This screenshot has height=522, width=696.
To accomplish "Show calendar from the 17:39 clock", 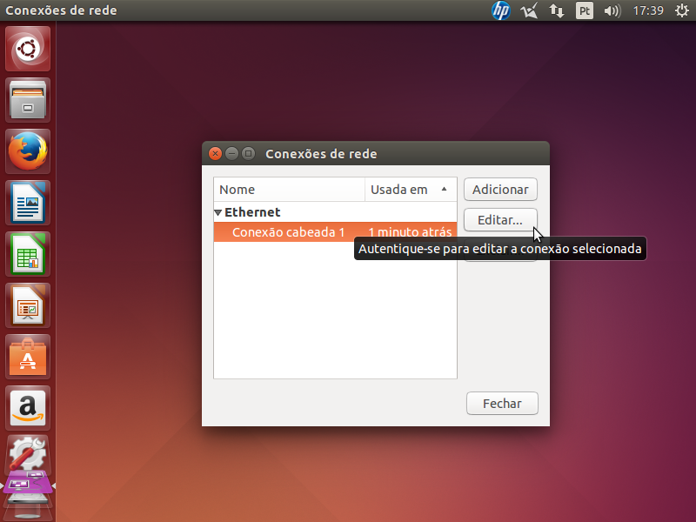I will click(648, 10).
